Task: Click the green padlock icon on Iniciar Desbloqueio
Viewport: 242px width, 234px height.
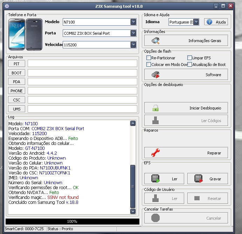Action: pyautogui.click(x=155, y=108)
